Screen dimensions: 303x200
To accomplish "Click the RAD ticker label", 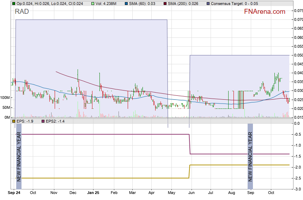I will coord(22,12).
